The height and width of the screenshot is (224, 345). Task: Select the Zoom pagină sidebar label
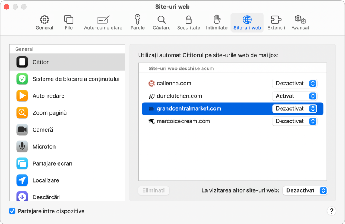[x=50, y=113]
